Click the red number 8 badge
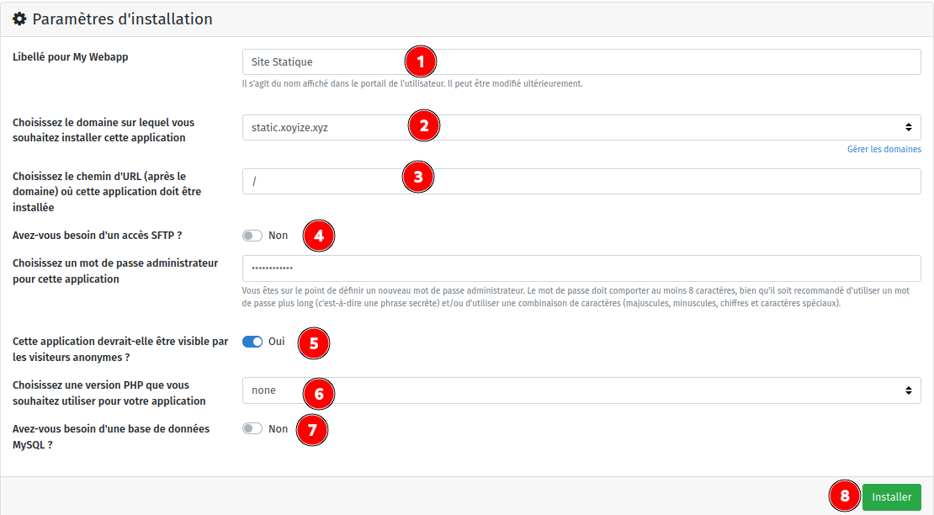Image resolution: width=934 pixels, height=515 pixels. point(845,496)
